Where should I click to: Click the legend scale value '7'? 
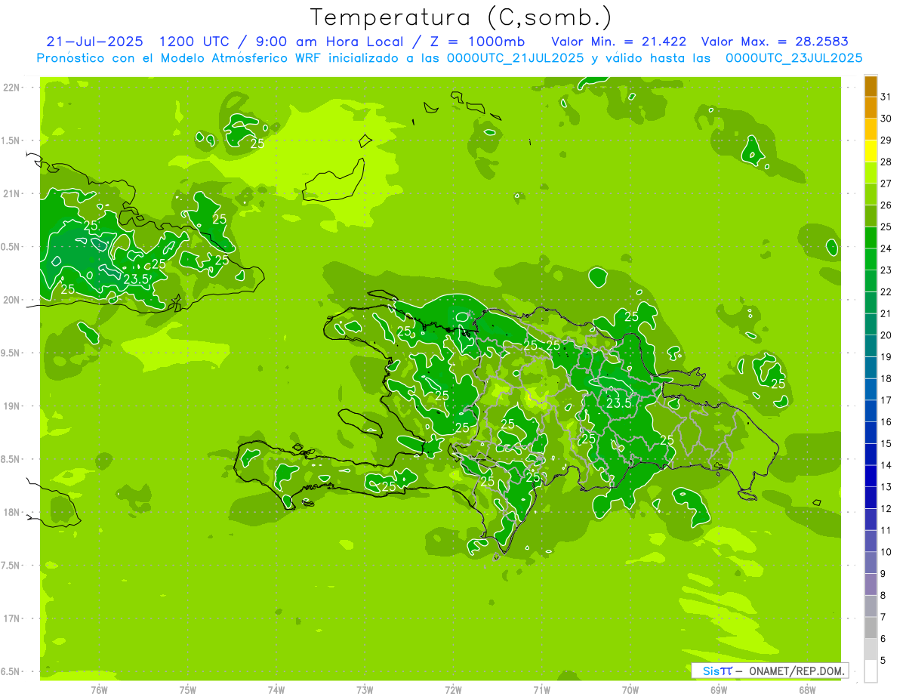[883, 617]
